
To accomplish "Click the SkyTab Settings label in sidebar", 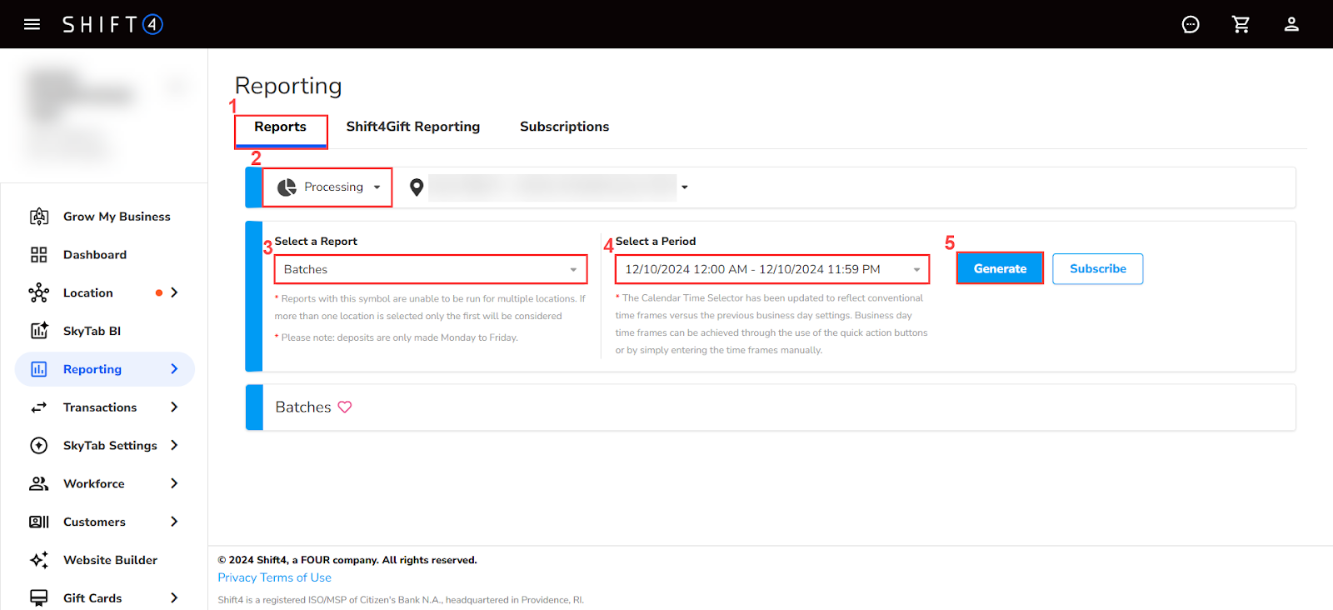I will coord(110,446).
